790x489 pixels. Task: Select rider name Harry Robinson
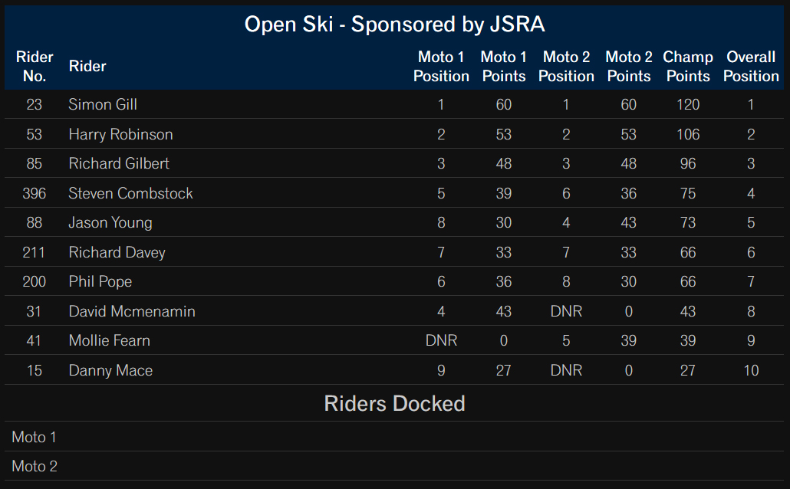pos(120,134)
